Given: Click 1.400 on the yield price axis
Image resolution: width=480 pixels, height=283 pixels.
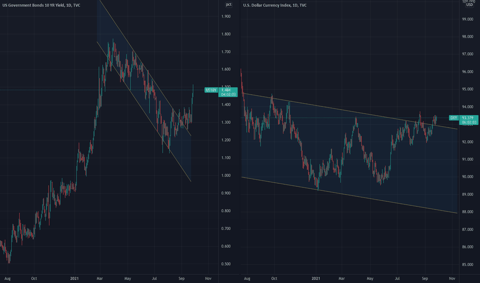Looking at the screenshot, I should point(226,104).
